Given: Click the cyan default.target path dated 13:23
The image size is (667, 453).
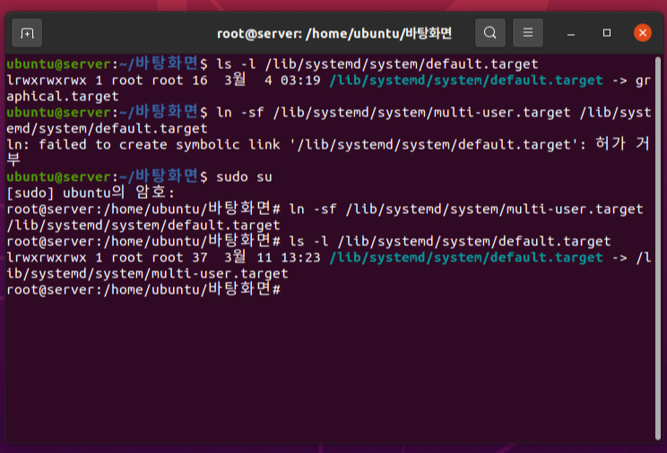Looking at the screenshot, I should 466,258.
